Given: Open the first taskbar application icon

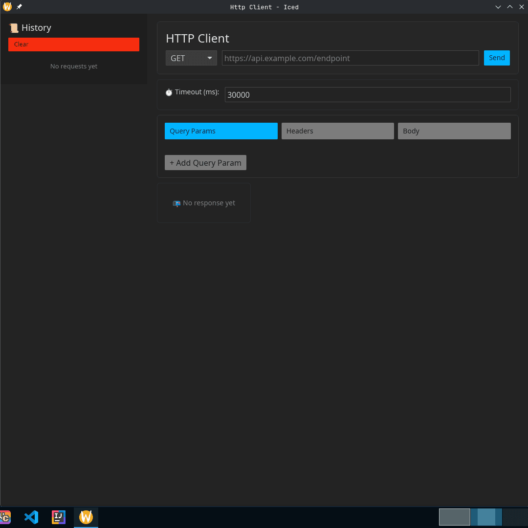Looking at the screenshot, I should (x=5, y=517).
